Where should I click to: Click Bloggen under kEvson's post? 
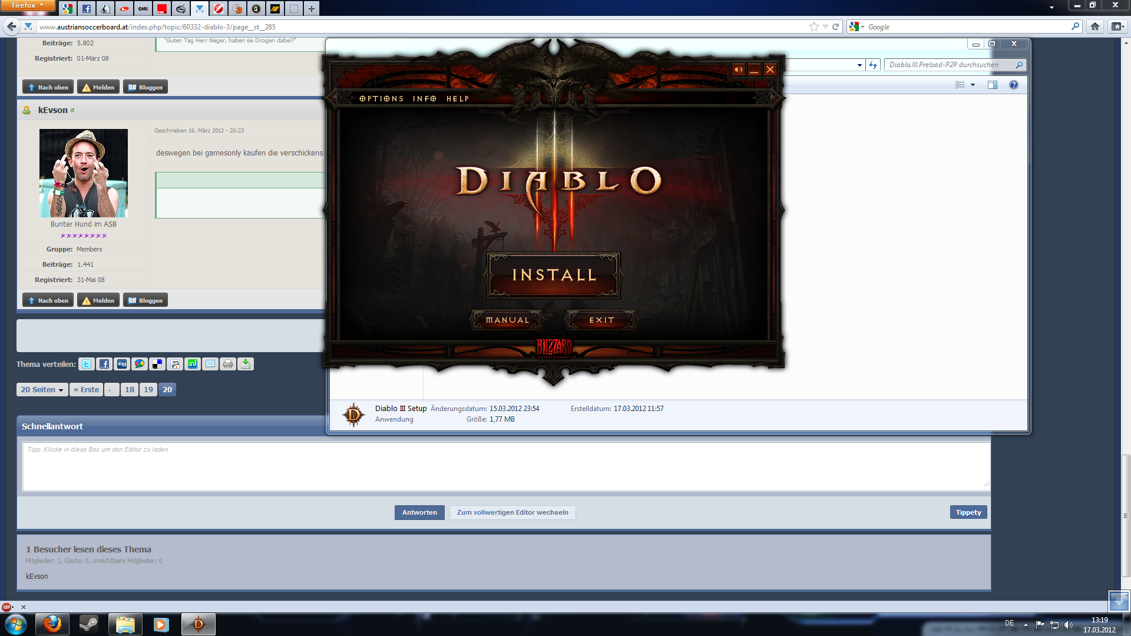[x=145, y=300]
